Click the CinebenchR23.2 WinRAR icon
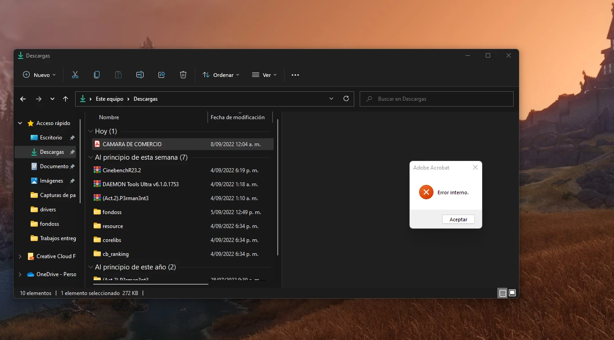Image resolution: width=614 pixels, height=340 pixels. 97,170
